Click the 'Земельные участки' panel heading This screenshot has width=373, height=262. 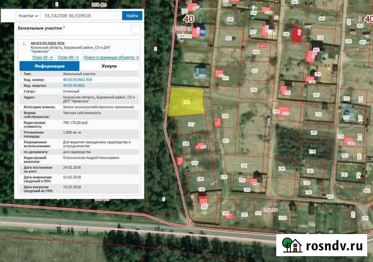tap(40, 28)
